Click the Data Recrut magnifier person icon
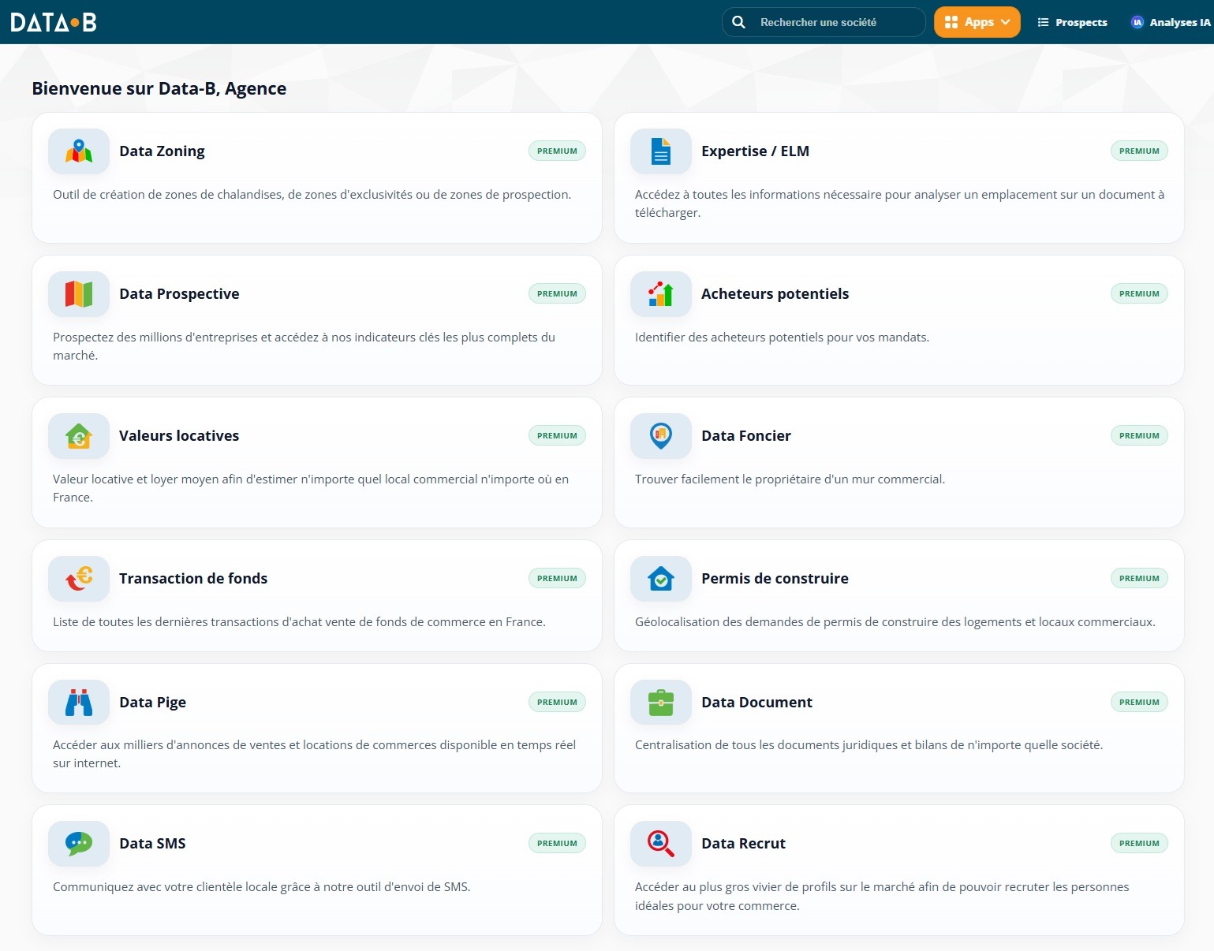Image resolution: width=1214 pixels, height=951 pixels. [x=661, y=844]
